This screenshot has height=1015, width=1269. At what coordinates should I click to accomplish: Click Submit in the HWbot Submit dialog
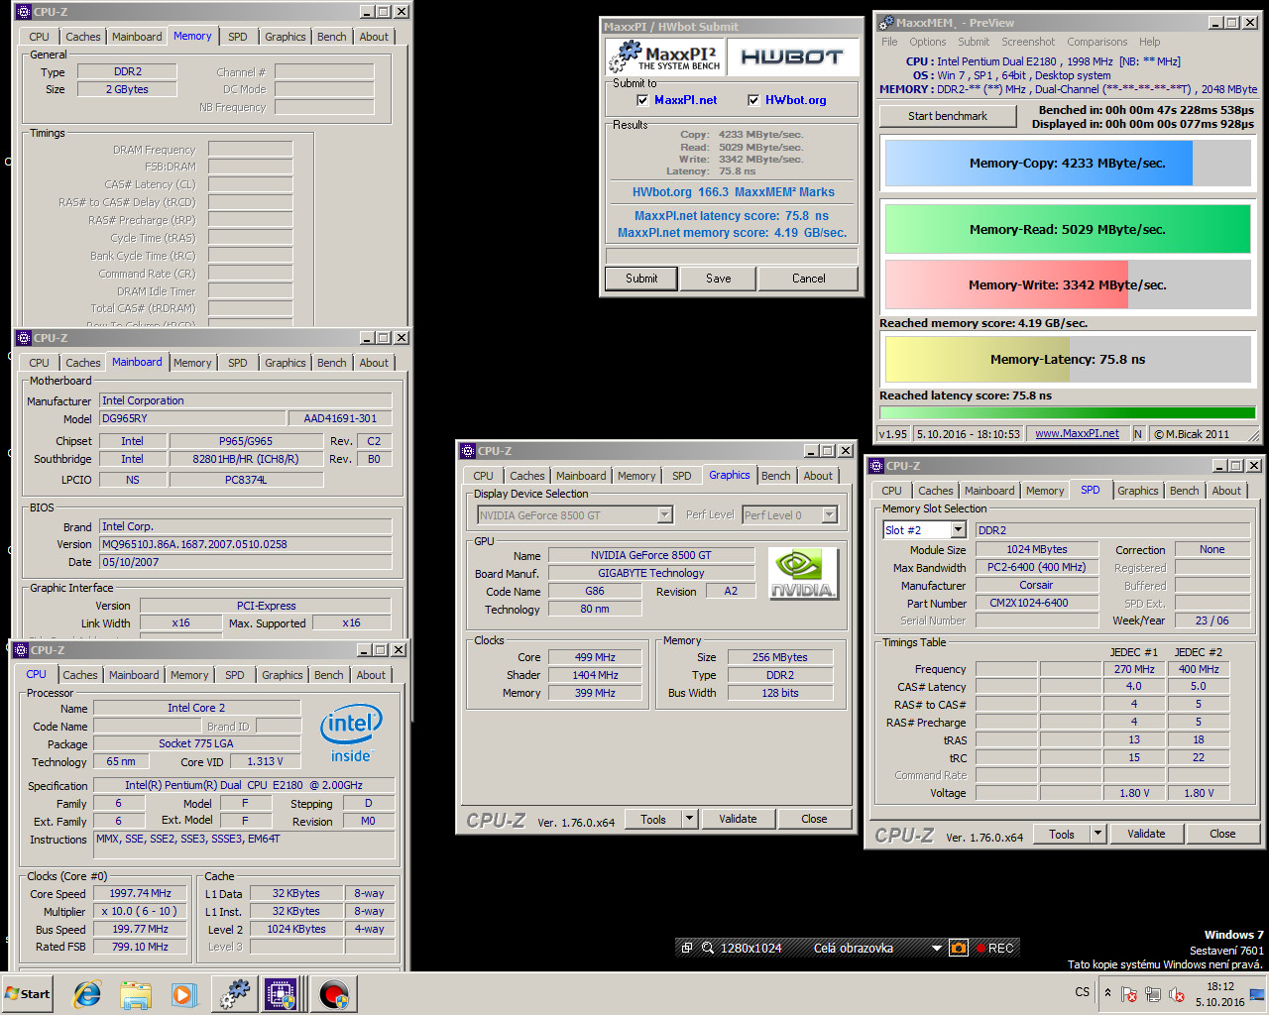[x=641, y=279]
